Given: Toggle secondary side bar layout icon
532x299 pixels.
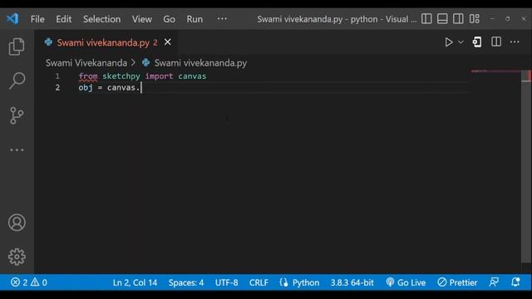Looking at the screenshot, I should coord(458,18).
